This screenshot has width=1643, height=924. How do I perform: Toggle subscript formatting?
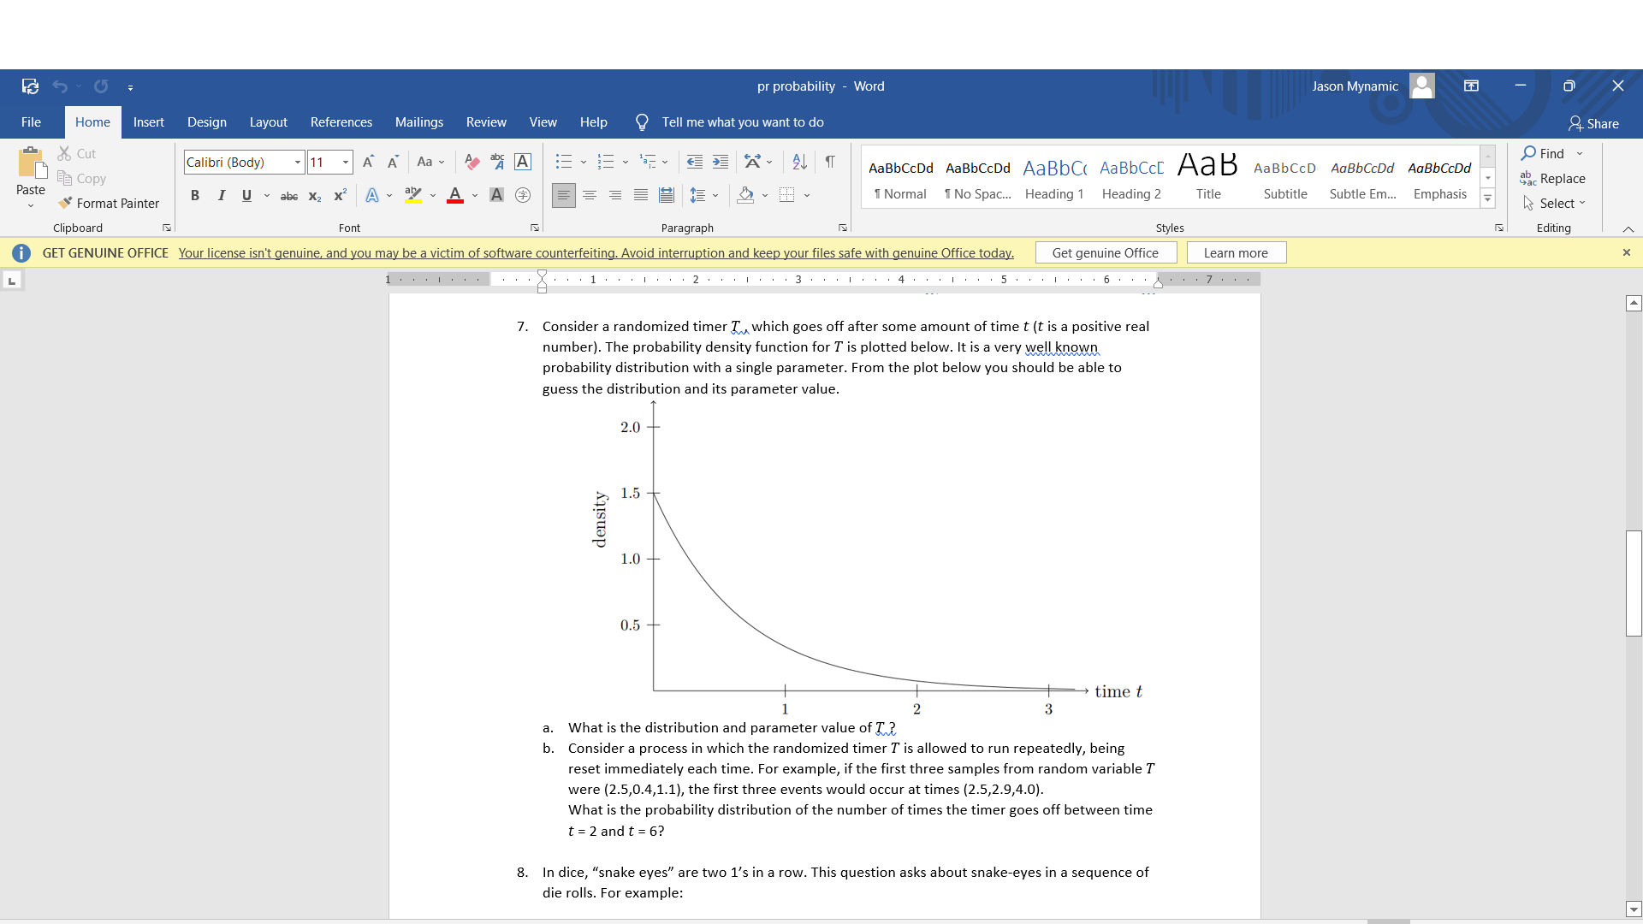tap(314, 196)
